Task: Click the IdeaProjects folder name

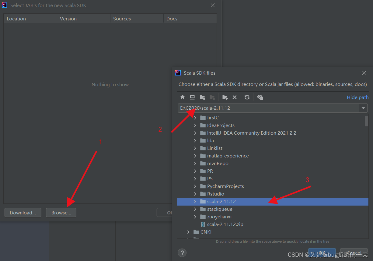Action: 221,125
